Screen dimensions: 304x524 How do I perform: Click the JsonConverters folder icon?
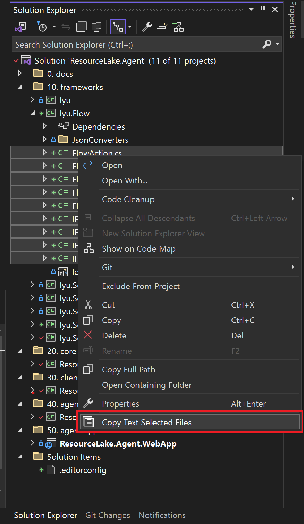63,139
